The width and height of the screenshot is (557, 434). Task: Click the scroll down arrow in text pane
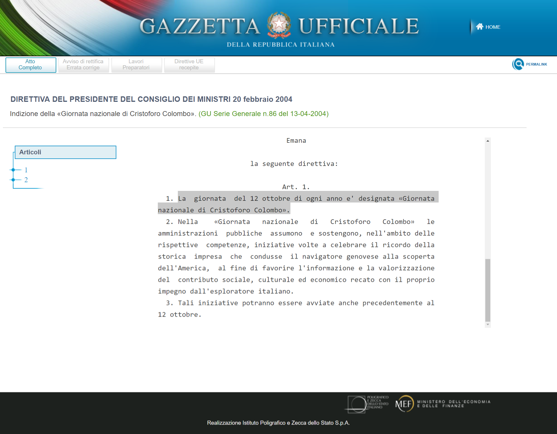coord(488,325)
